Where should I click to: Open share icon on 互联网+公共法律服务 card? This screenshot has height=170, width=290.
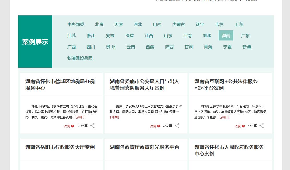[262, 126]
